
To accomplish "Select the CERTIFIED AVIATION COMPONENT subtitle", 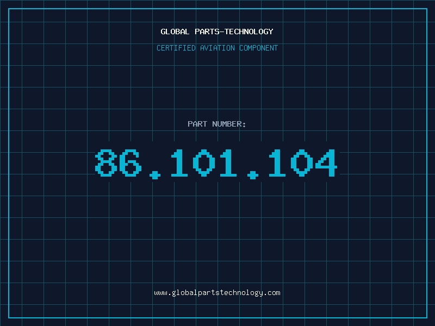I will (217, 48).
